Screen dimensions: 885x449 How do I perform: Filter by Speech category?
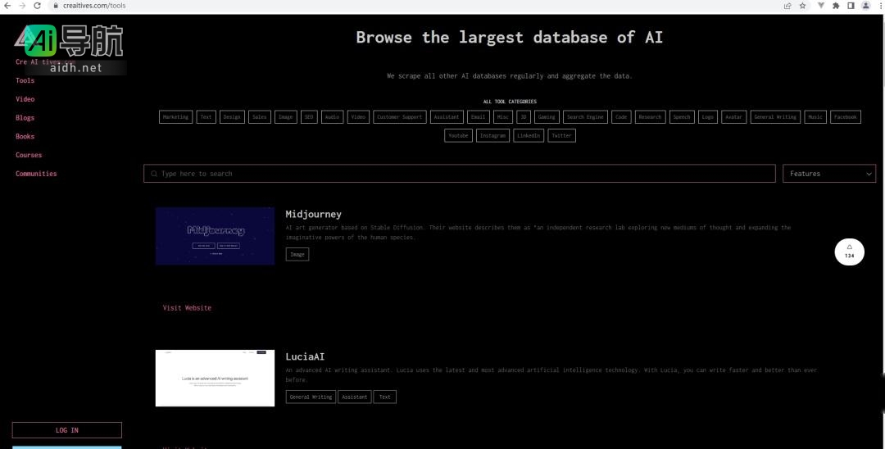pyautogui.click(x=682, y=117)
